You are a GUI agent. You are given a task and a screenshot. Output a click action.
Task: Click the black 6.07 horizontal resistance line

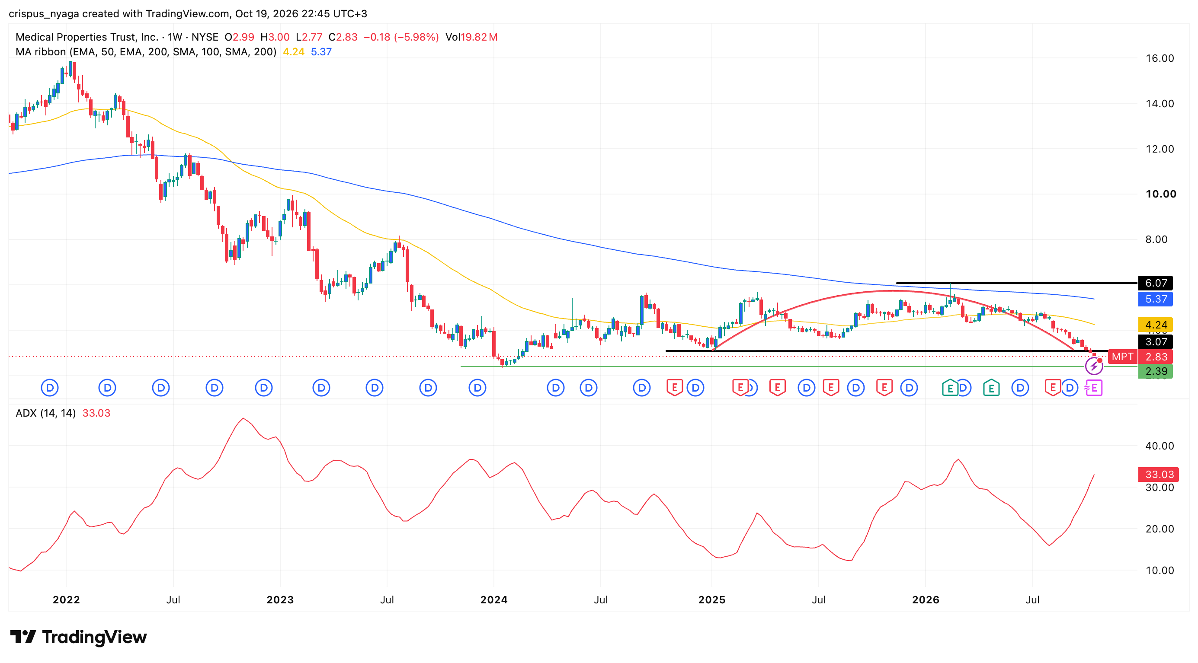[x=1017, y=283]
